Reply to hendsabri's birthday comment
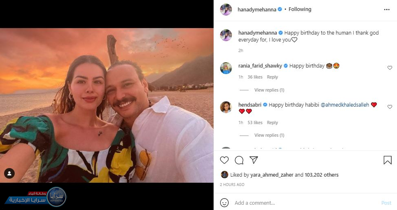Image resolution: width=397 pixels, height=210 pixels. pyautogui.click(x=272, y=122)
